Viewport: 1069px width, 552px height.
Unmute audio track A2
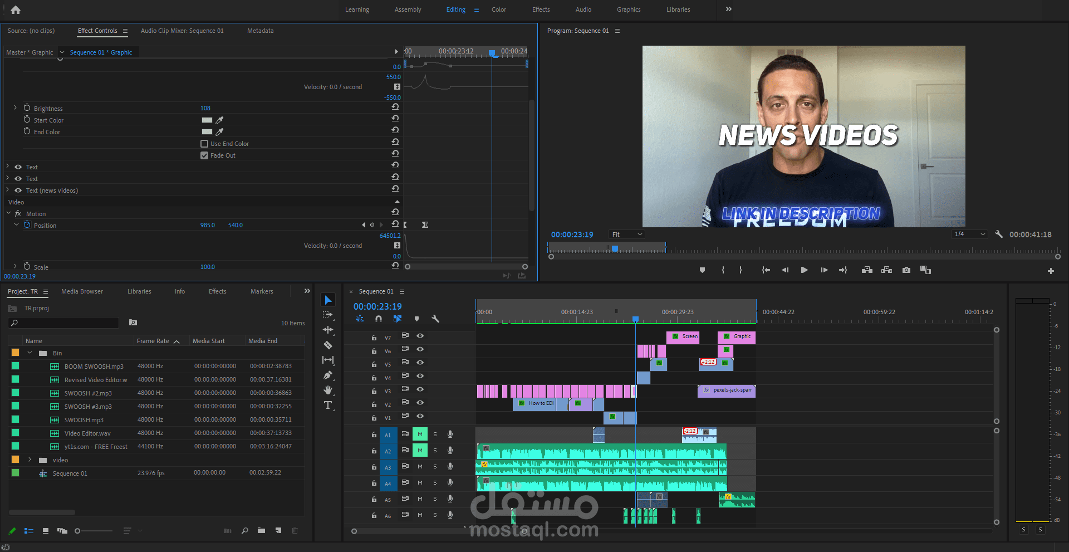coord(420,450)
